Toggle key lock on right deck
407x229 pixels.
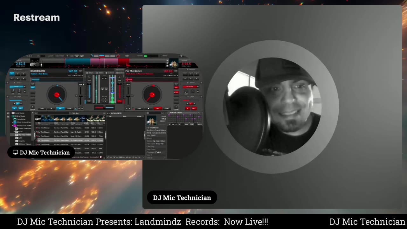click(x=177, y=76)
